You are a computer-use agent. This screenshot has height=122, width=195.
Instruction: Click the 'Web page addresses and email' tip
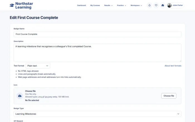50,77
